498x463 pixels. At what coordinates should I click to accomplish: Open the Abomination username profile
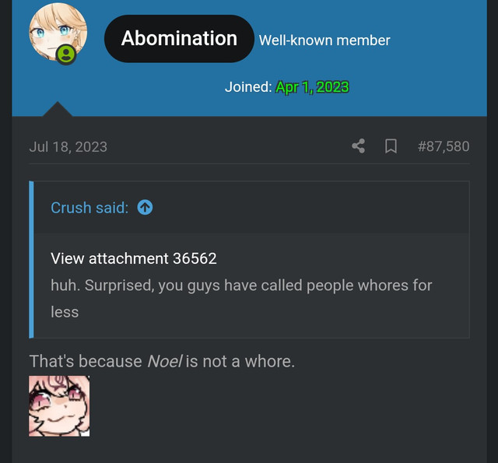pos(179,38)
